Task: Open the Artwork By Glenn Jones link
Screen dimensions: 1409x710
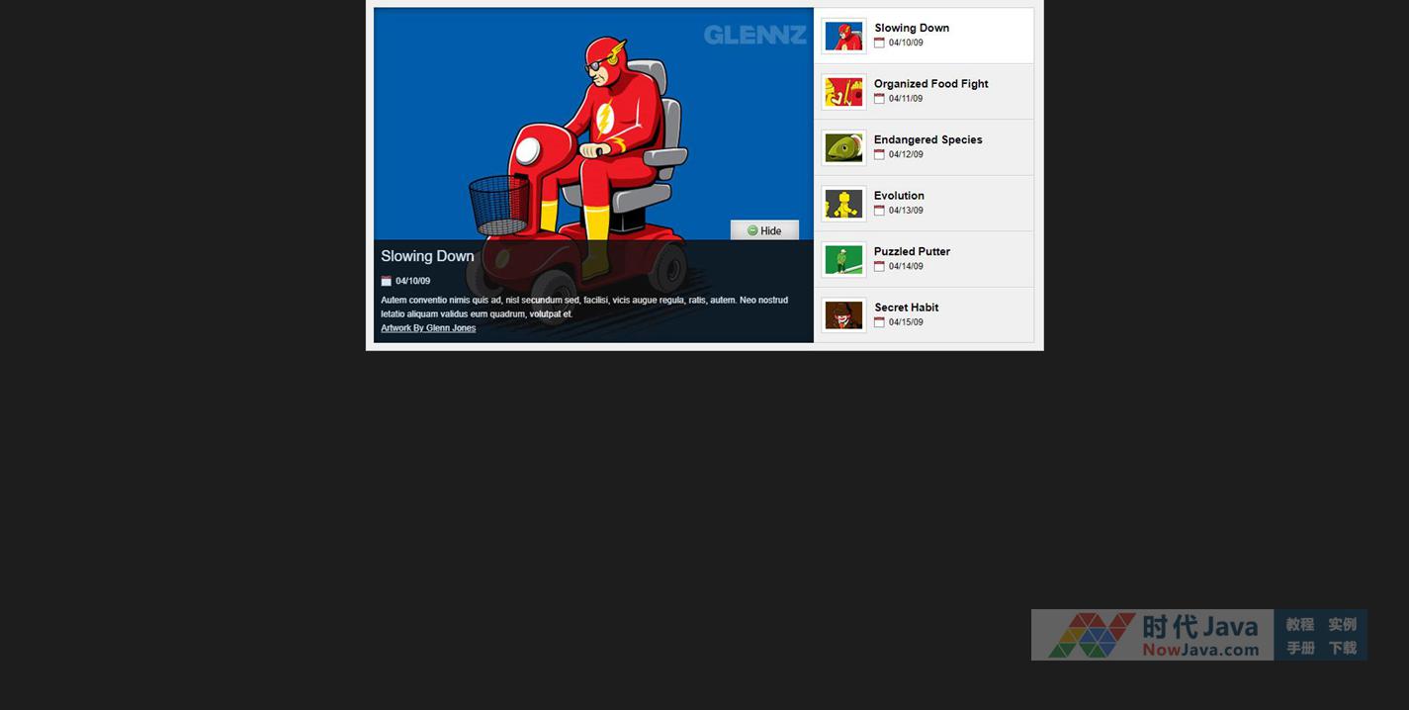Action: coord(428,328)
